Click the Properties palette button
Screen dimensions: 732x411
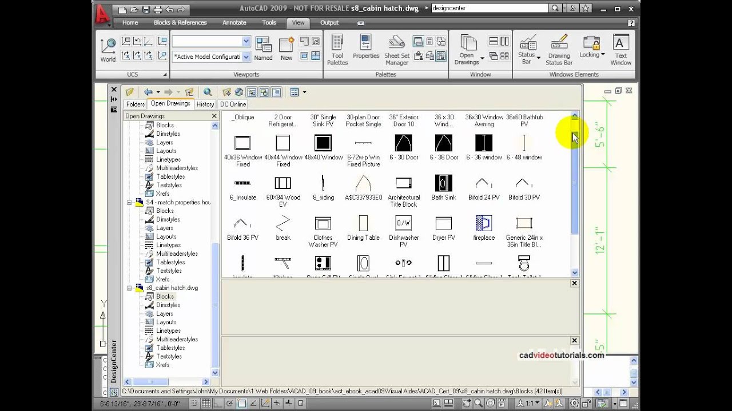pyautogui.click(x=366, y=47)
